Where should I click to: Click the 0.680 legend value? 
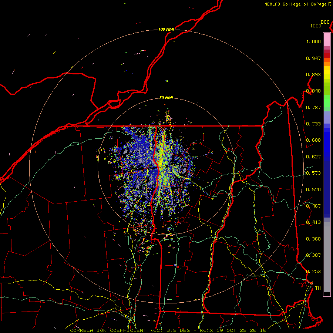click(313, 140)
